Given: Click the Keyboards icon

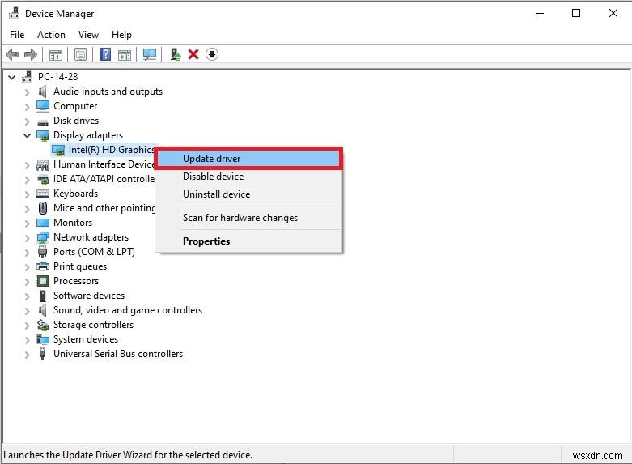Looking at the screenshot, I should point(43,194).
